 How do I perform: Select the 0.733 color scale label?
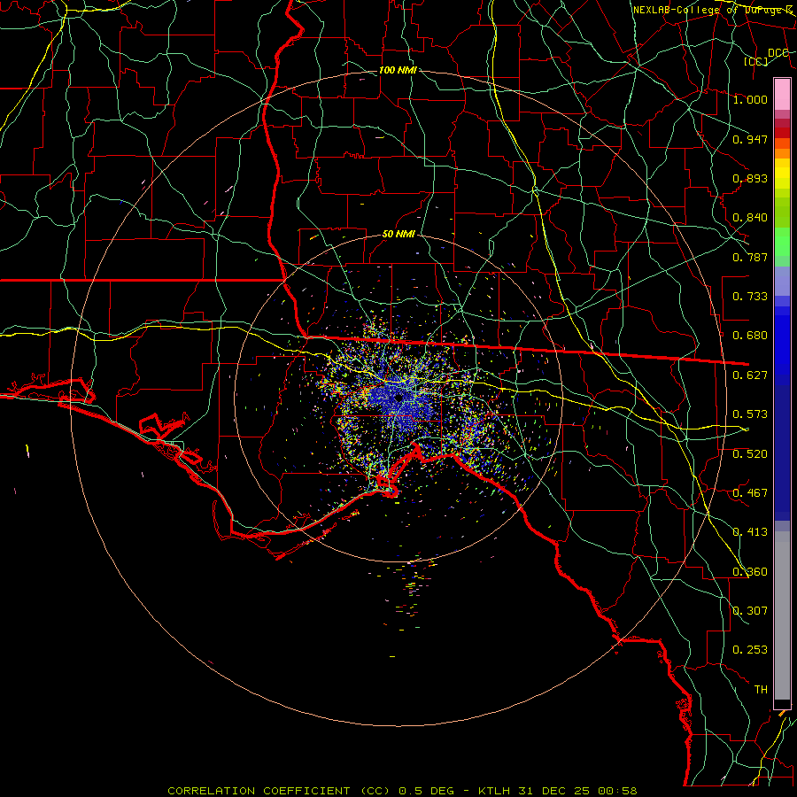750,297
